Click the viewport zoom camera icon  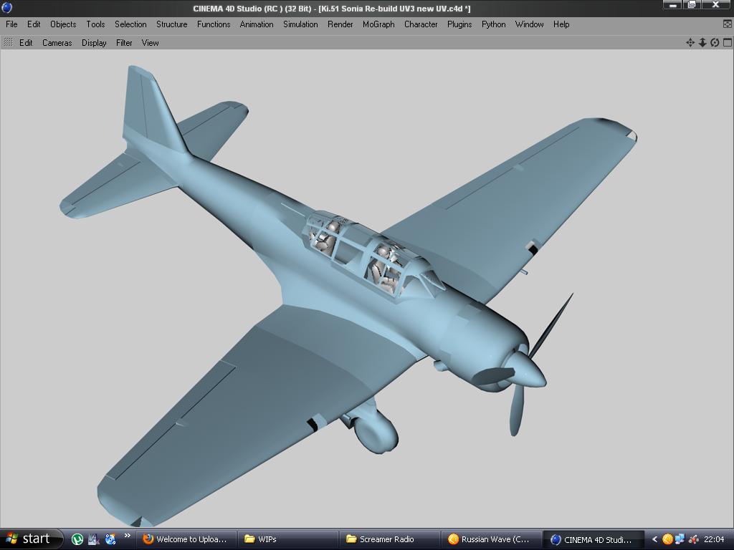tap(702, 43)
